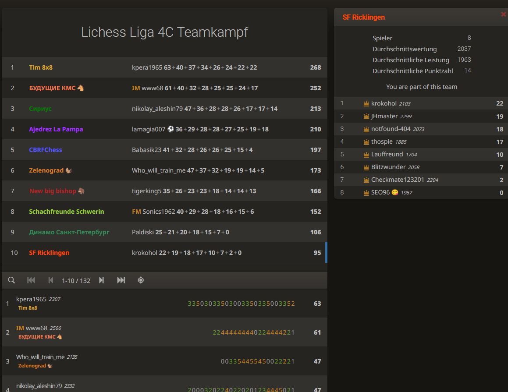
Task: Jump to the last page of standings
Action: click(121, 280)
